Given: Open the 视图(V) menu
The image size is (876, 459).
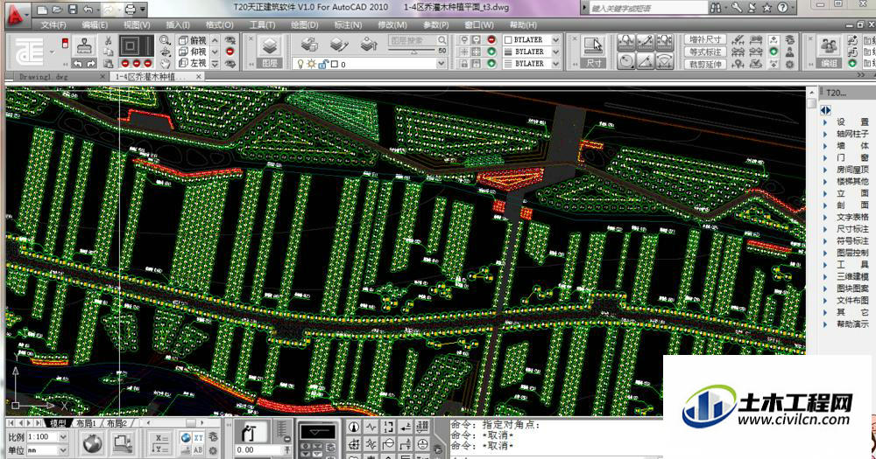Looking at the screenshot, I should (x=137, y=25).
